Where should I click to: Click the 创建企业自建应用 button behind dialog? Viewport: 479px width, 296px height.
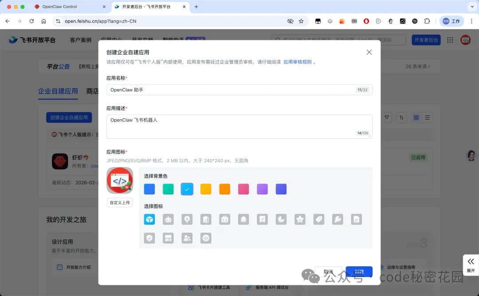pyautogui.click(x=69, y=117)
